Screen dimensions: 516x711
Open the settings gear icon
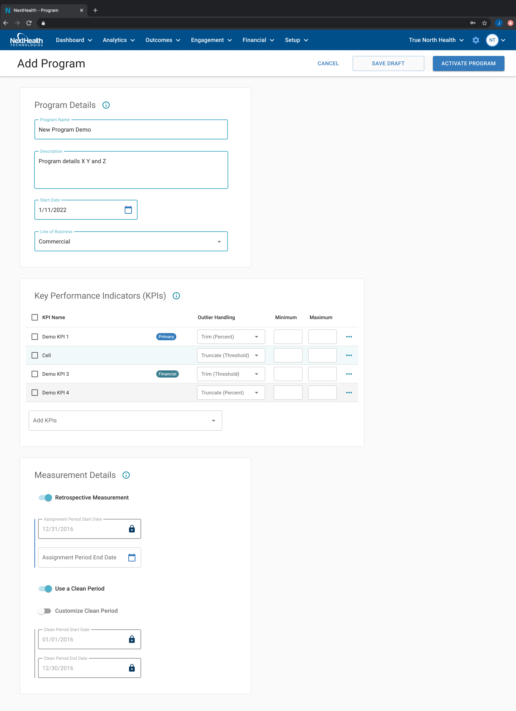(x=476, y=40)
